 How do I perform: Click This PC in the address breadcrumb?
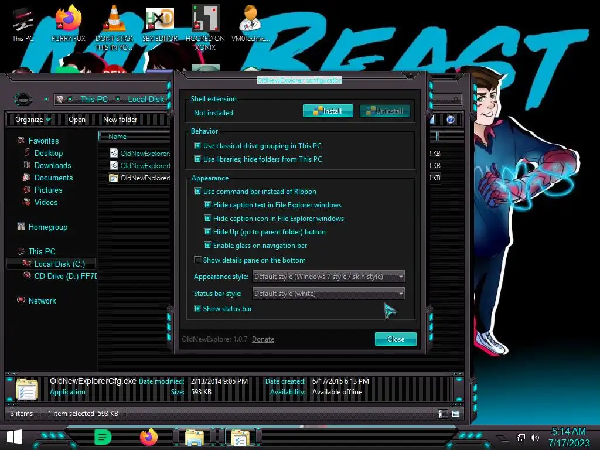[x=94, y=99]
